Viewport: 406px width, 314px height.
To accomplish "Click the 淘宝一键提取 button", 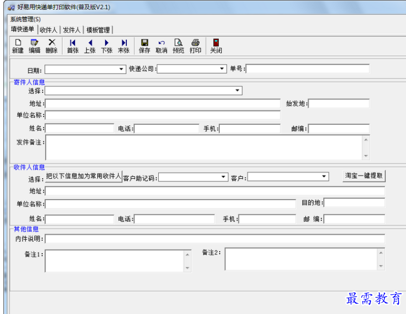I will [364, 176].
